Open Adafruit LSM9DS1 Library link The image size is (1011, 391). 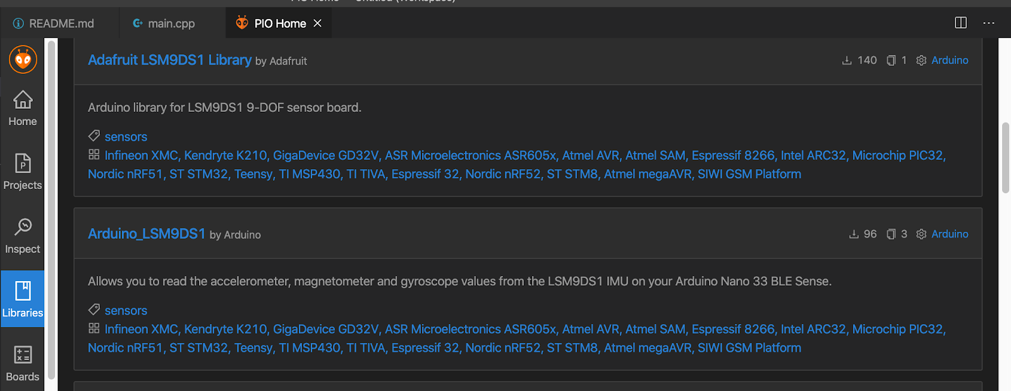(169, 60)
